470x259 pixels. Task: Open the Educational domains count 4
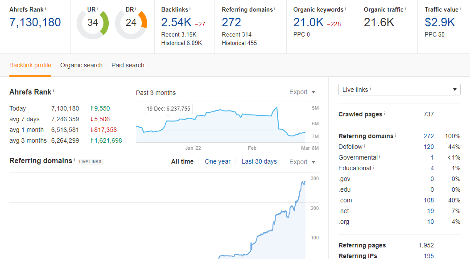point(432,168)
